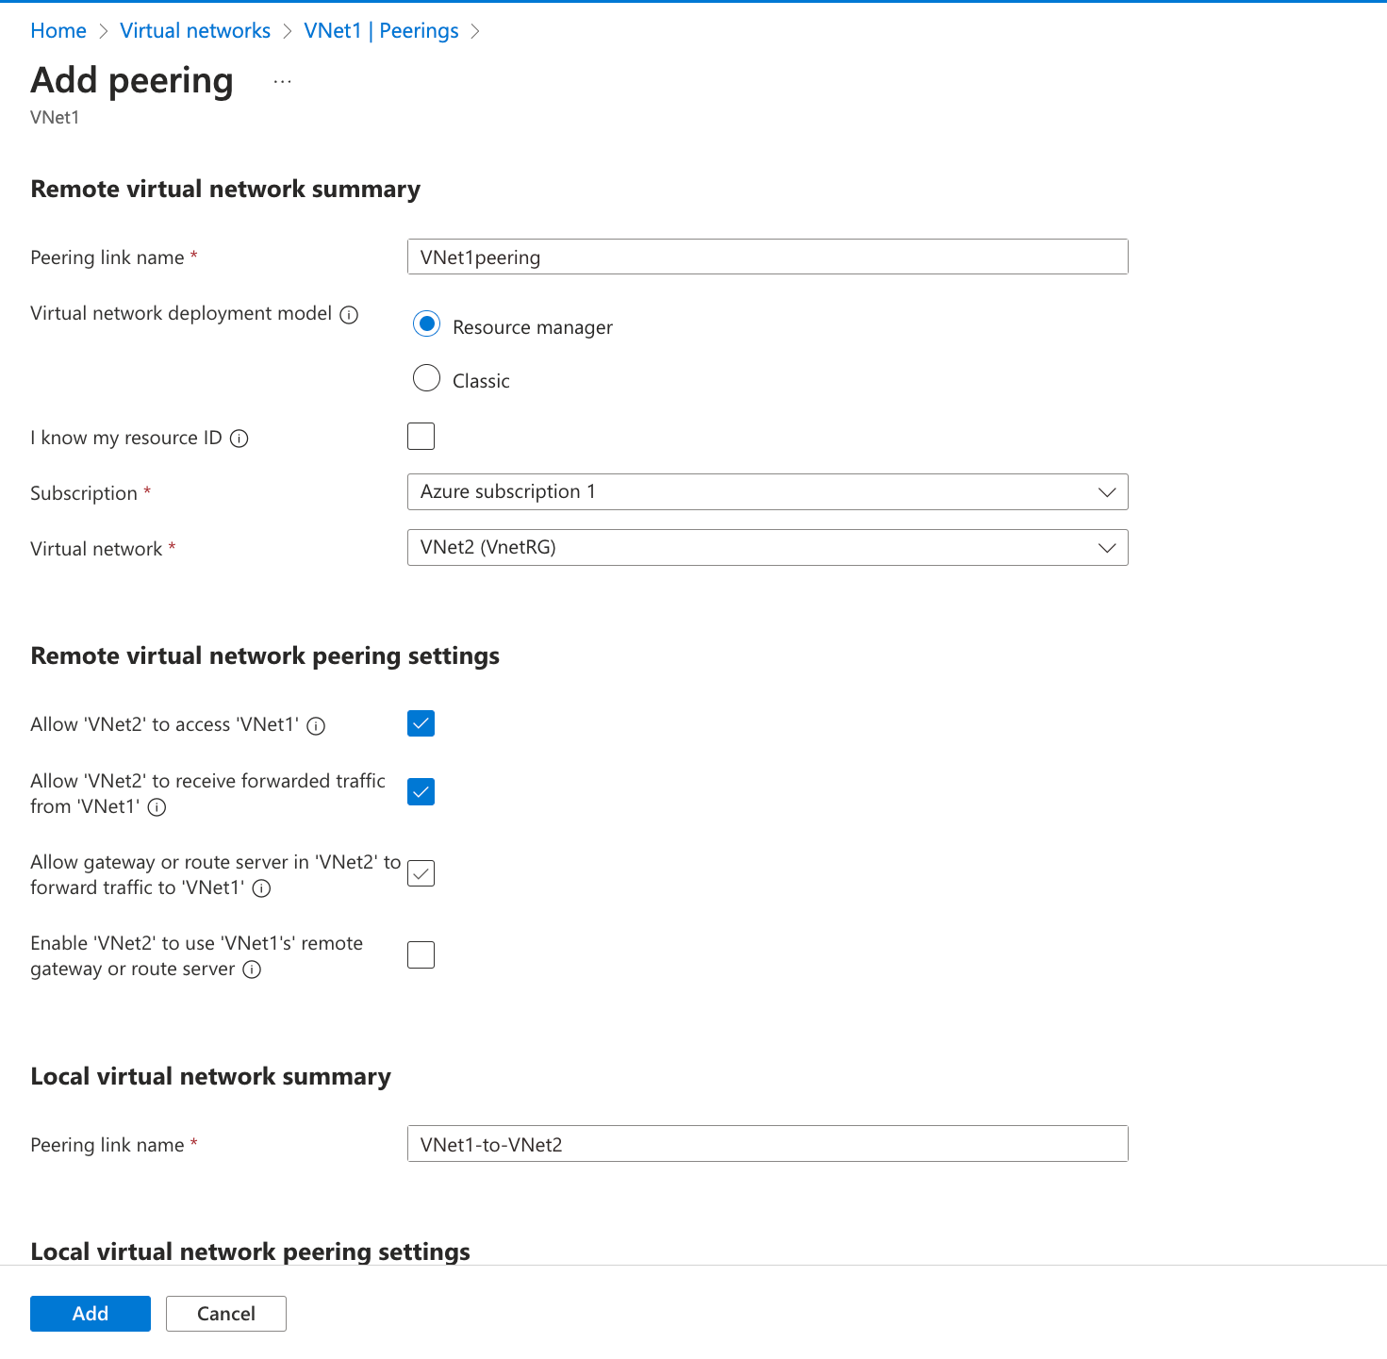
Task: Navigate to Home breadcrumb
Action: [x=58, y=30]
